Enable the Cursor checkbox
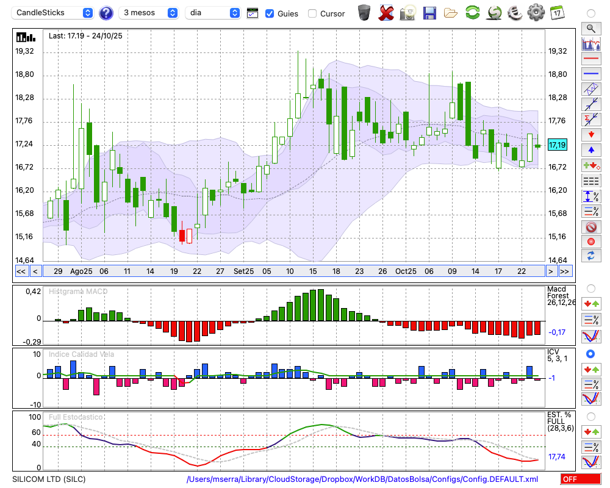The width and height of the screenshot is (610, 488). click(312, 13)
